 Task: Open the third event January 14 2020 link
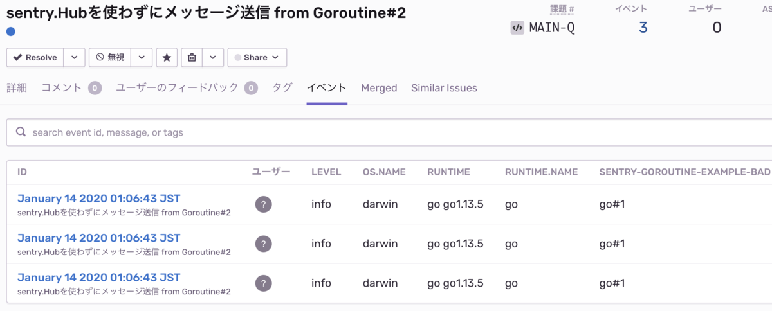[98, 277]
